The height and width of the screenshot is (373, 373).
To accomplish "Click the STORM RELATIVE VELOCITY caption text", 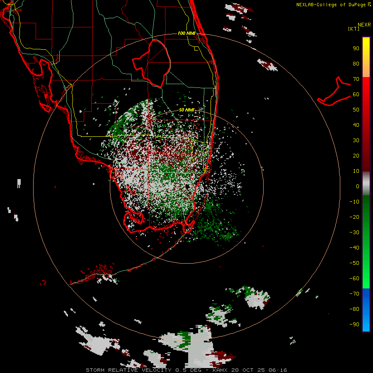I will click(x=128, y=370).
